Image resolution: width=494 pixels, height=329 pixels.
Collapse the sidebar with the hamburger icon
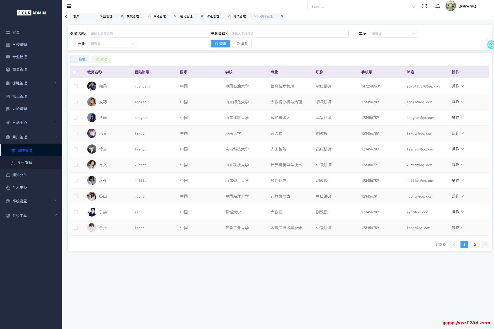[x=69, y=6]
